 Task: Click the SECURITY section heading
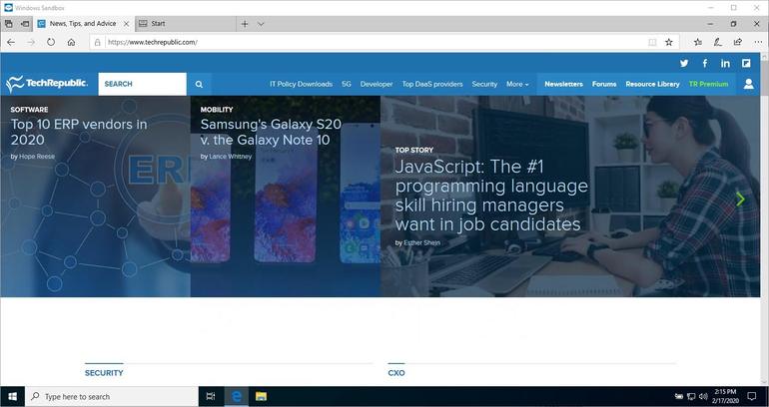click(104, 373)
